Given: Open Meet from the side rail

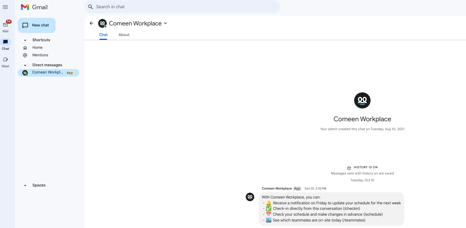Looking at the screenshot, I should click(5, 61).
